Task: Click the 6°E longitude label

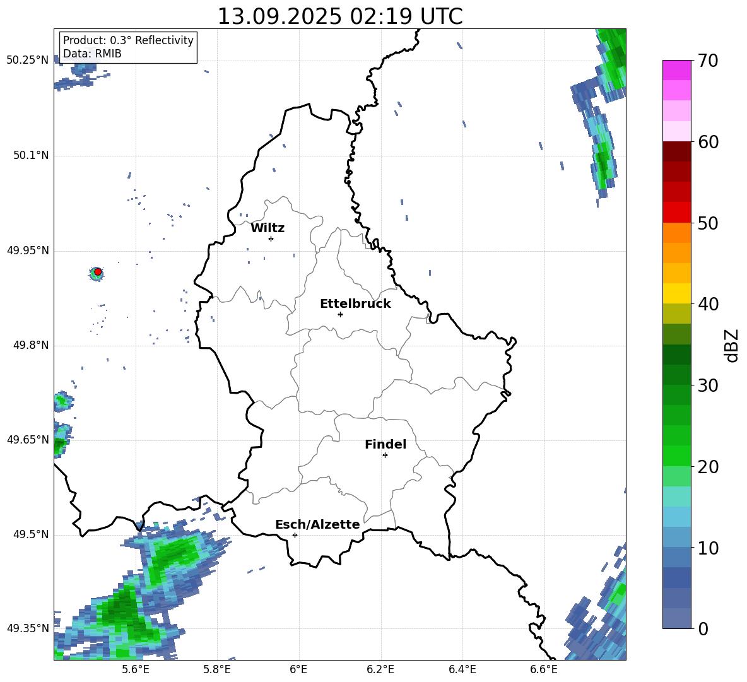Action: (x=298, y=669)
